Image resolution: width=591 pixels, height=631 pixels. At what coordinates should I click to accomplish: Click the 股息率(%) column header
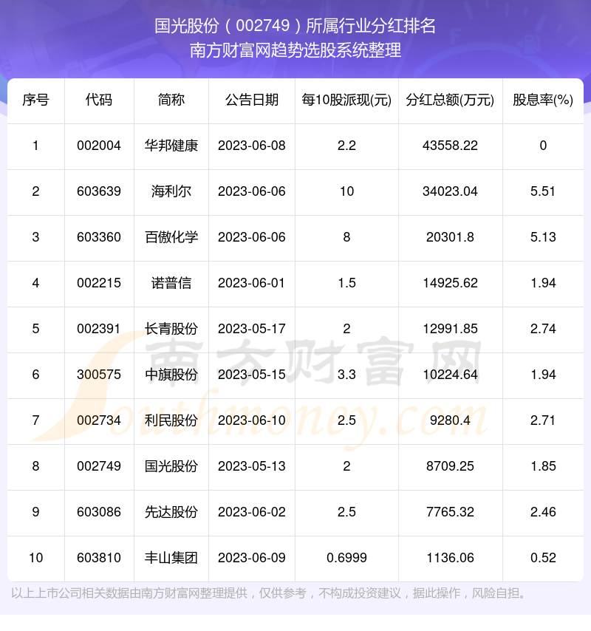543,100
